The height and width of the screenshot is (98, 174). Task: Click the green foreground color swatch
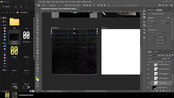(37, 79)
